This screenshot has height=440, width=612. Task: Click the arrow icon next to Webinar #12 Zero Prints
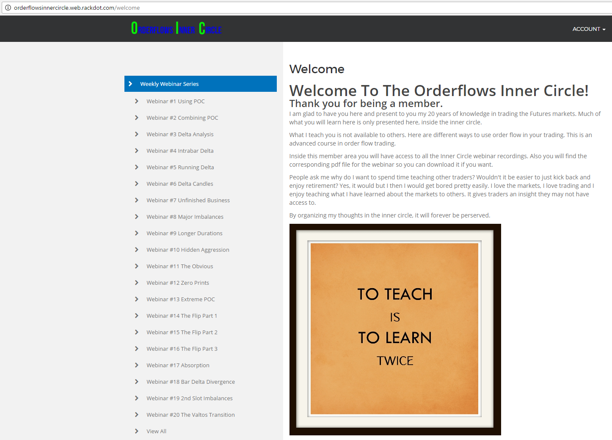[136, 283]
